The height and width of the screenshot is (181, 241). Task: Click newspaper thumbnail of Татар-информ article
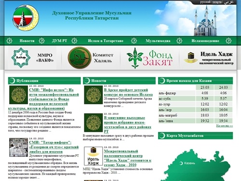pos(18,147)
